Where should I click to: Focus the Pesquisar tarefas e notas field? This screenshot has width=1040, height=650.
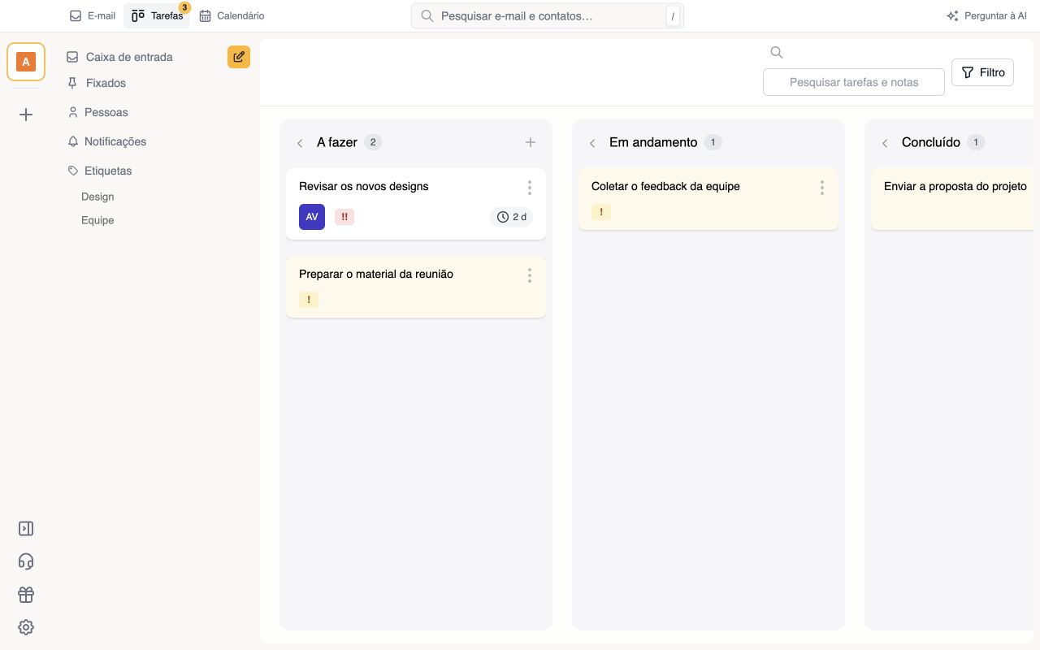click(x=854, y=82)
